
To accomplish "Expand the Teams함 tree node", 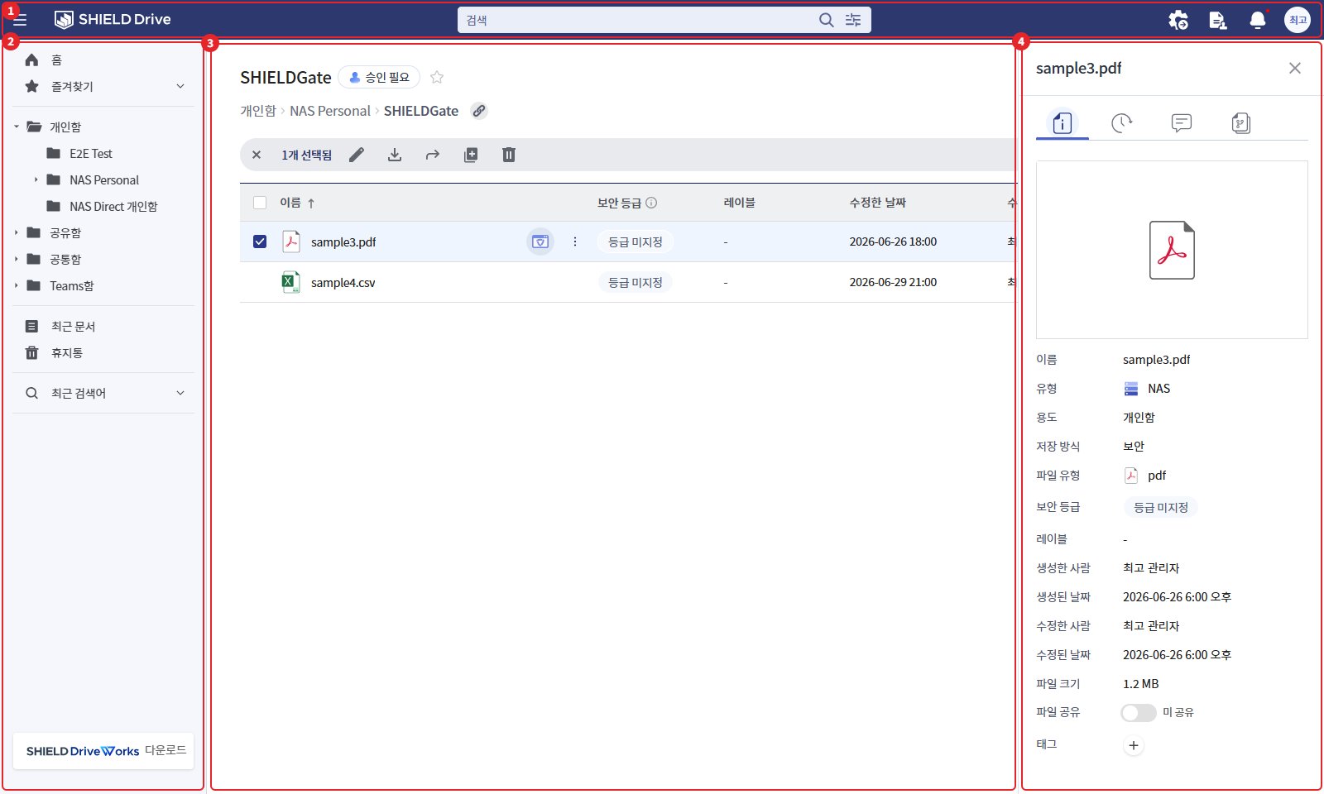I will click(16, 285).
